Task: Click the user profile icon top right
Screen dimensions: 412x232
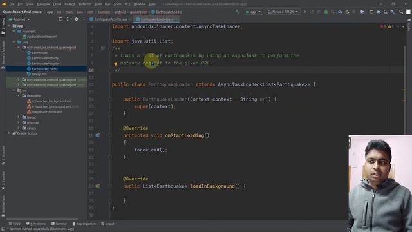Action: (408, 12)
